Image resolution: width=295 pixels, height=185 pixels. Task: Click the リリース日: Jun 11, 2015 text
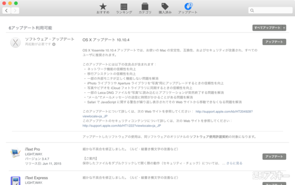click(43, 163)
